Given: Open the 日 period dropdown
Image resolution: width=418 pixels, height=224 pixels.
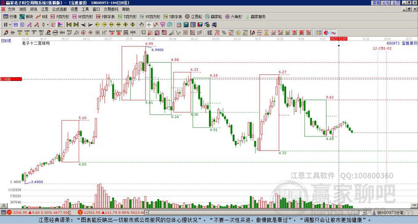Looking at the screenshot, I should [7, 25].
